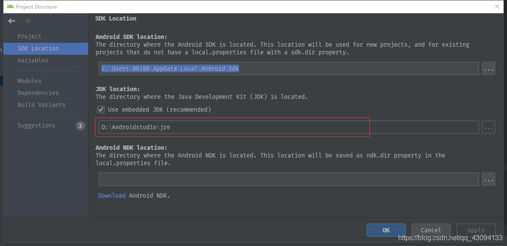Screen dimensions: 507x246
Task: Click the Project Structure window title
Action: point(36,6)
